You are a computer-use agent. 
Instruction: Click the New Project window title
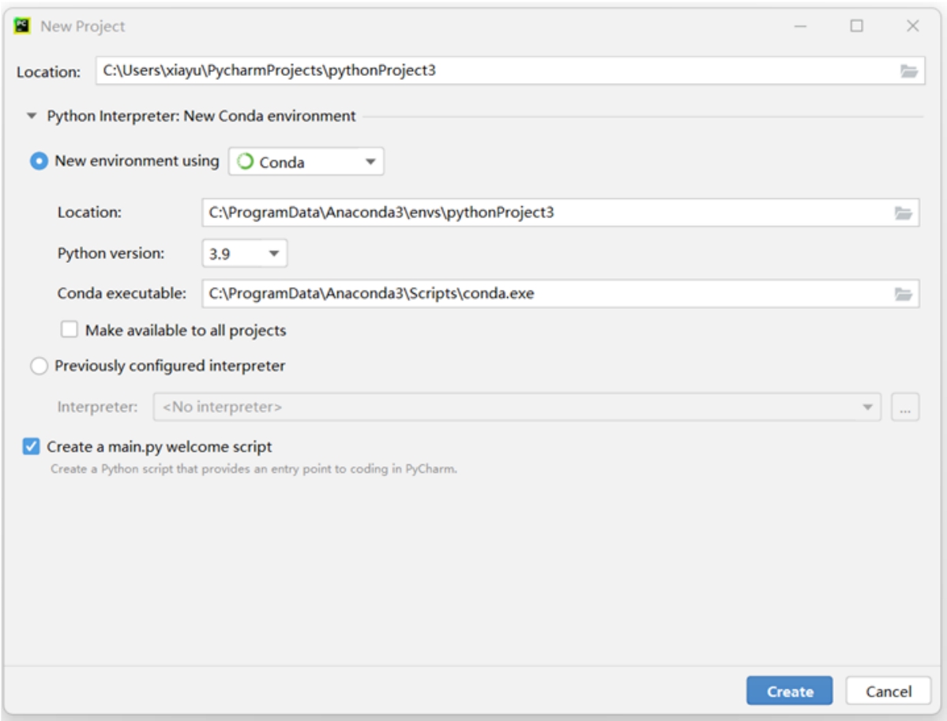[x=83, y=27]
